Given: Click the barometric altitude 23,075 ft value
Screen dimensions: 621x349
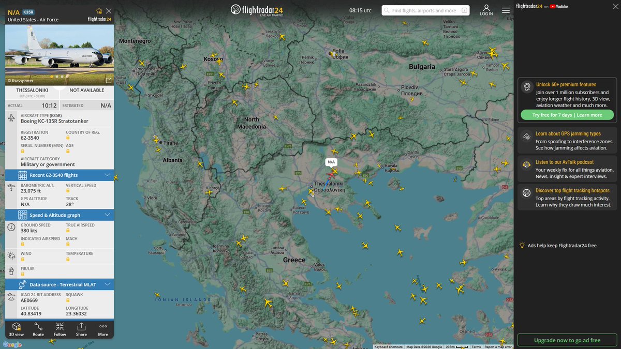Looking at the screenshot, I should (x=31, y=191).
